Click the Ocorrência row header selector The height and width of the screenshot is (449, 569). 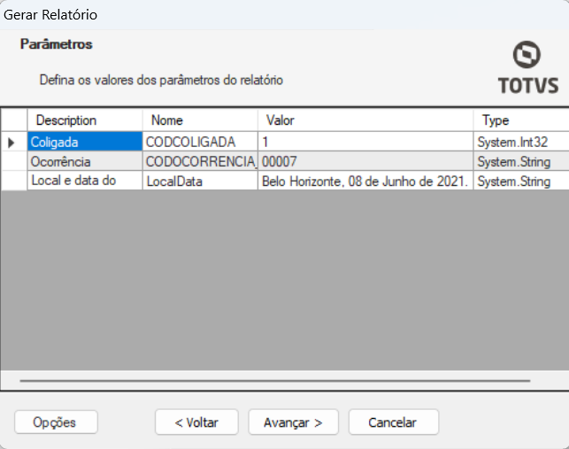(x=13, y=161)
